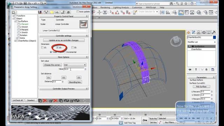
Task: Switch to the Create command panel tab
Action: pyautogui.click(x=188, y=33)
